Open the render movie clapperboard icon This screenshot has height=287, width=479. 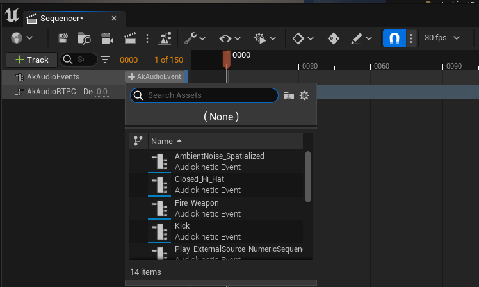[130, 38]
